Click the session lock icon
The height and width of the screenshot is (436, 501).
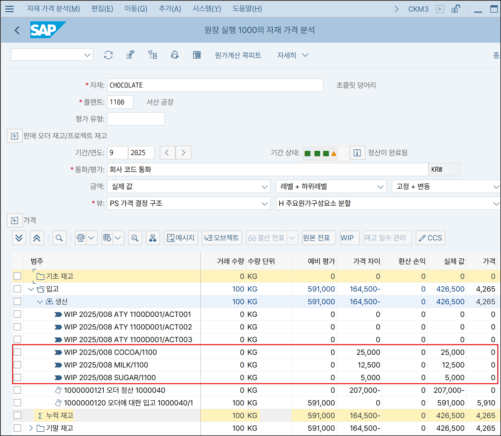click(x=456, y=9)
